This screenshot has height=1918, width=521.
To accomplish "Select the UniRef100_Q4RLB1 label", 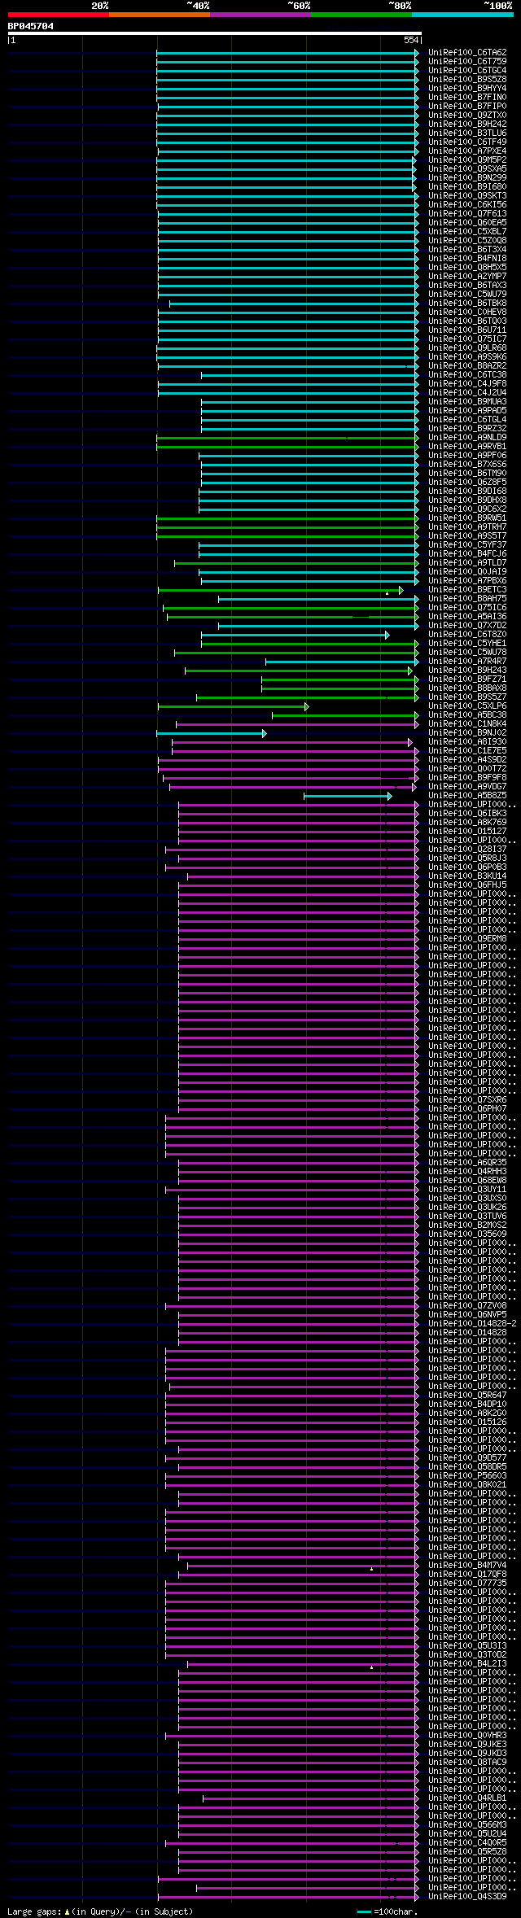I will click(467, 1798).
